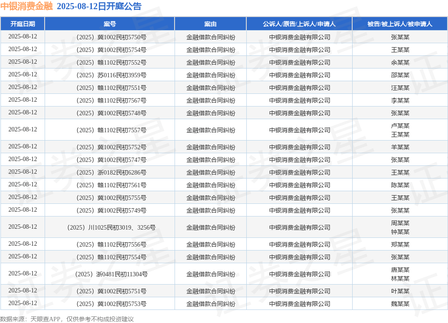The width and height of the screenshot is (448, 323).
Task: Select the 开庭日期 column header
Action: pyautogui.click(x=23, y=24)
